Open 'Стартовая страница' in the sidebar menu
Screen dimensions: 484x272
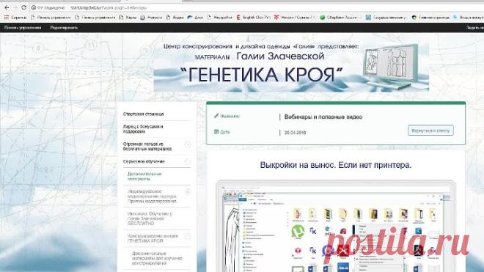point(143,114)
